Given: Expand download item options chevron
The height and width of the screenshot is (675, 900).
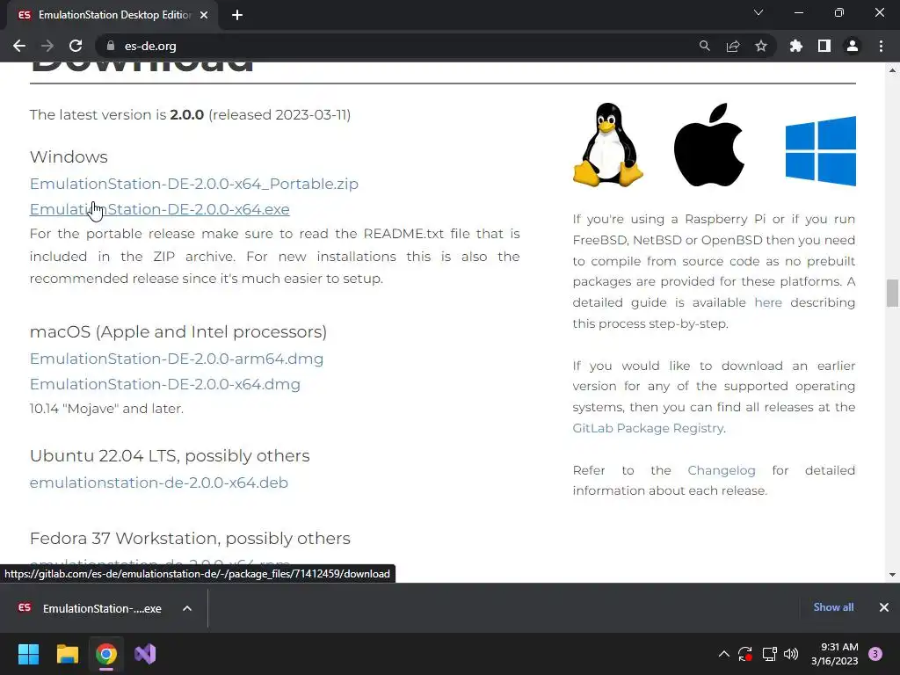Looking at the screenshot, I should pos(187,608).
